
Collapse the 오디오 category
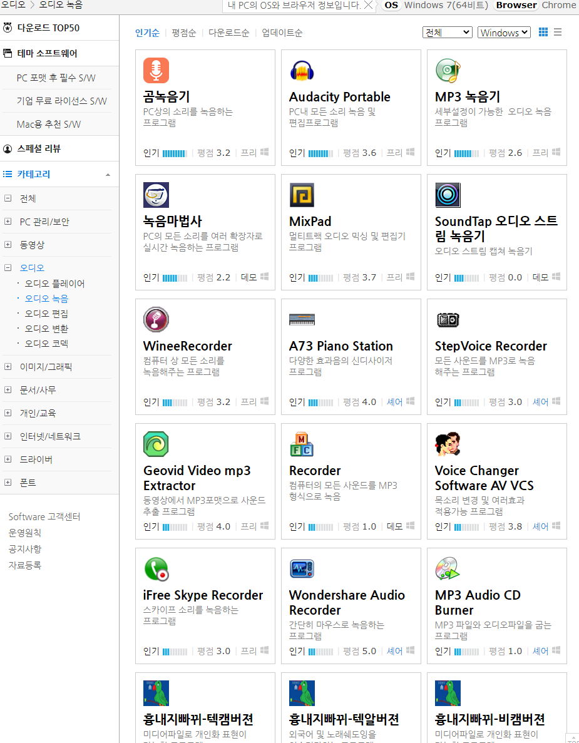pyautogui.click(x=8, y=268)
